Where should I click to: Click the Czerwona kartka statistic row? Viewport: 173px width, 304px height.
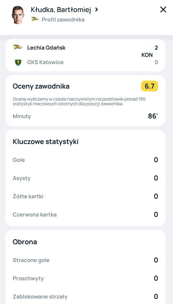tap(85, 215)
